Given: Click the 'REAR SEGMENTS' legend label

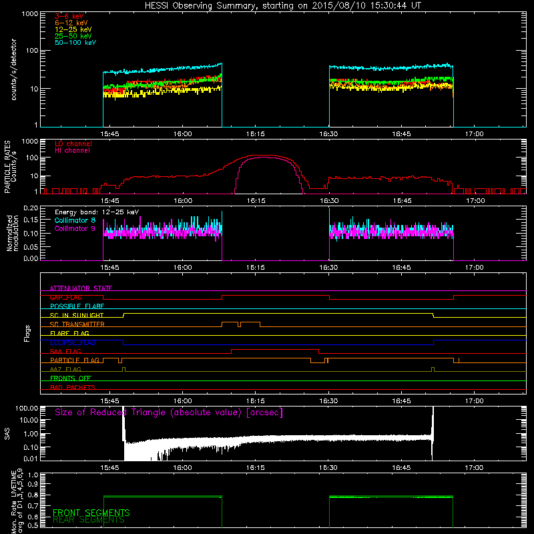Looking at the screenshot, I should pyautogui.click(x=89, y=520).
